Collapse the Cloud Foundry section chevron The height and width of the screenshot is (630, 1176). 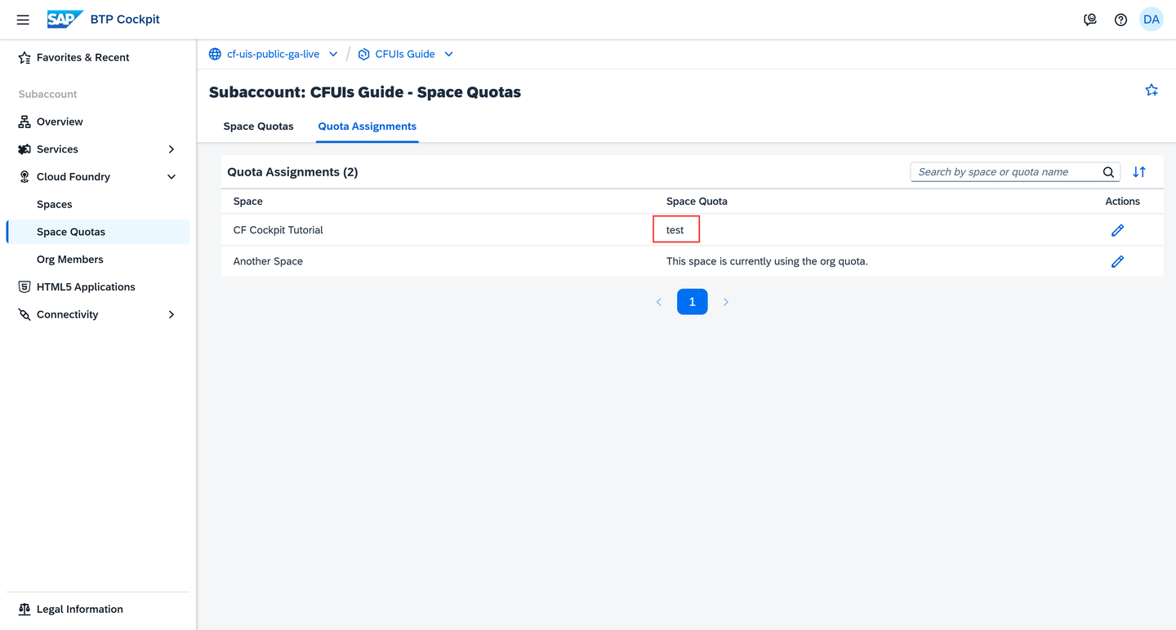coord(171,177)
